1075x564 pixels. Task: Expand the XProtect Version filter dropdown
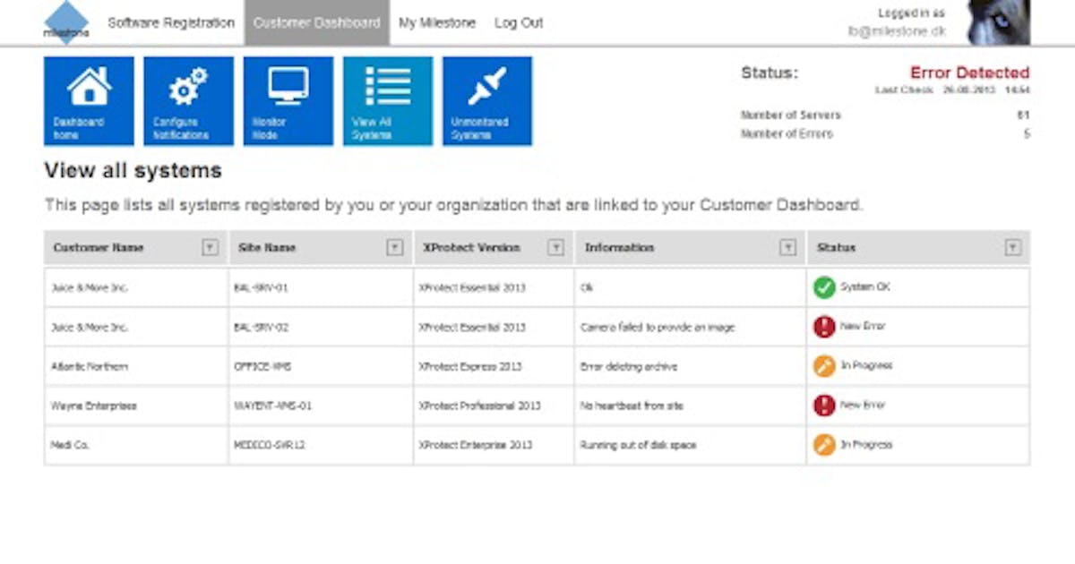coord(555,248)
